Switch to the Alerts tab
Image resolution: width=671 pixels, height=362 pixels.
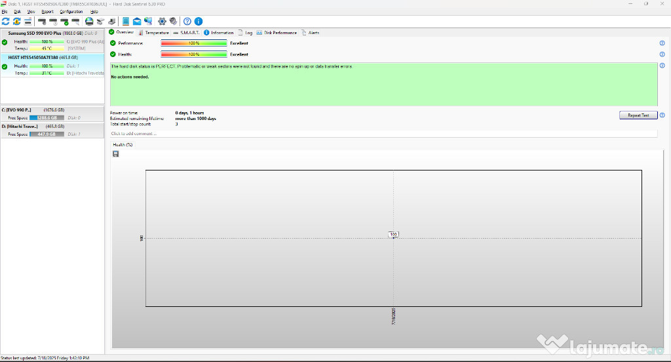(x=310, y=33)
